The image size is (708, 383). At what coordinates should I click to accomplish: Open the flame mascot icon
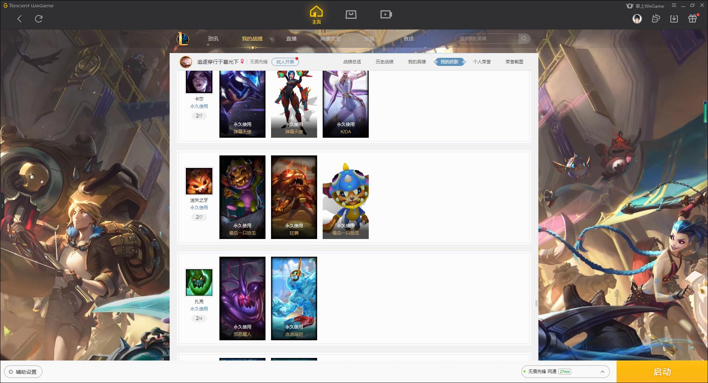pos(656,18)
